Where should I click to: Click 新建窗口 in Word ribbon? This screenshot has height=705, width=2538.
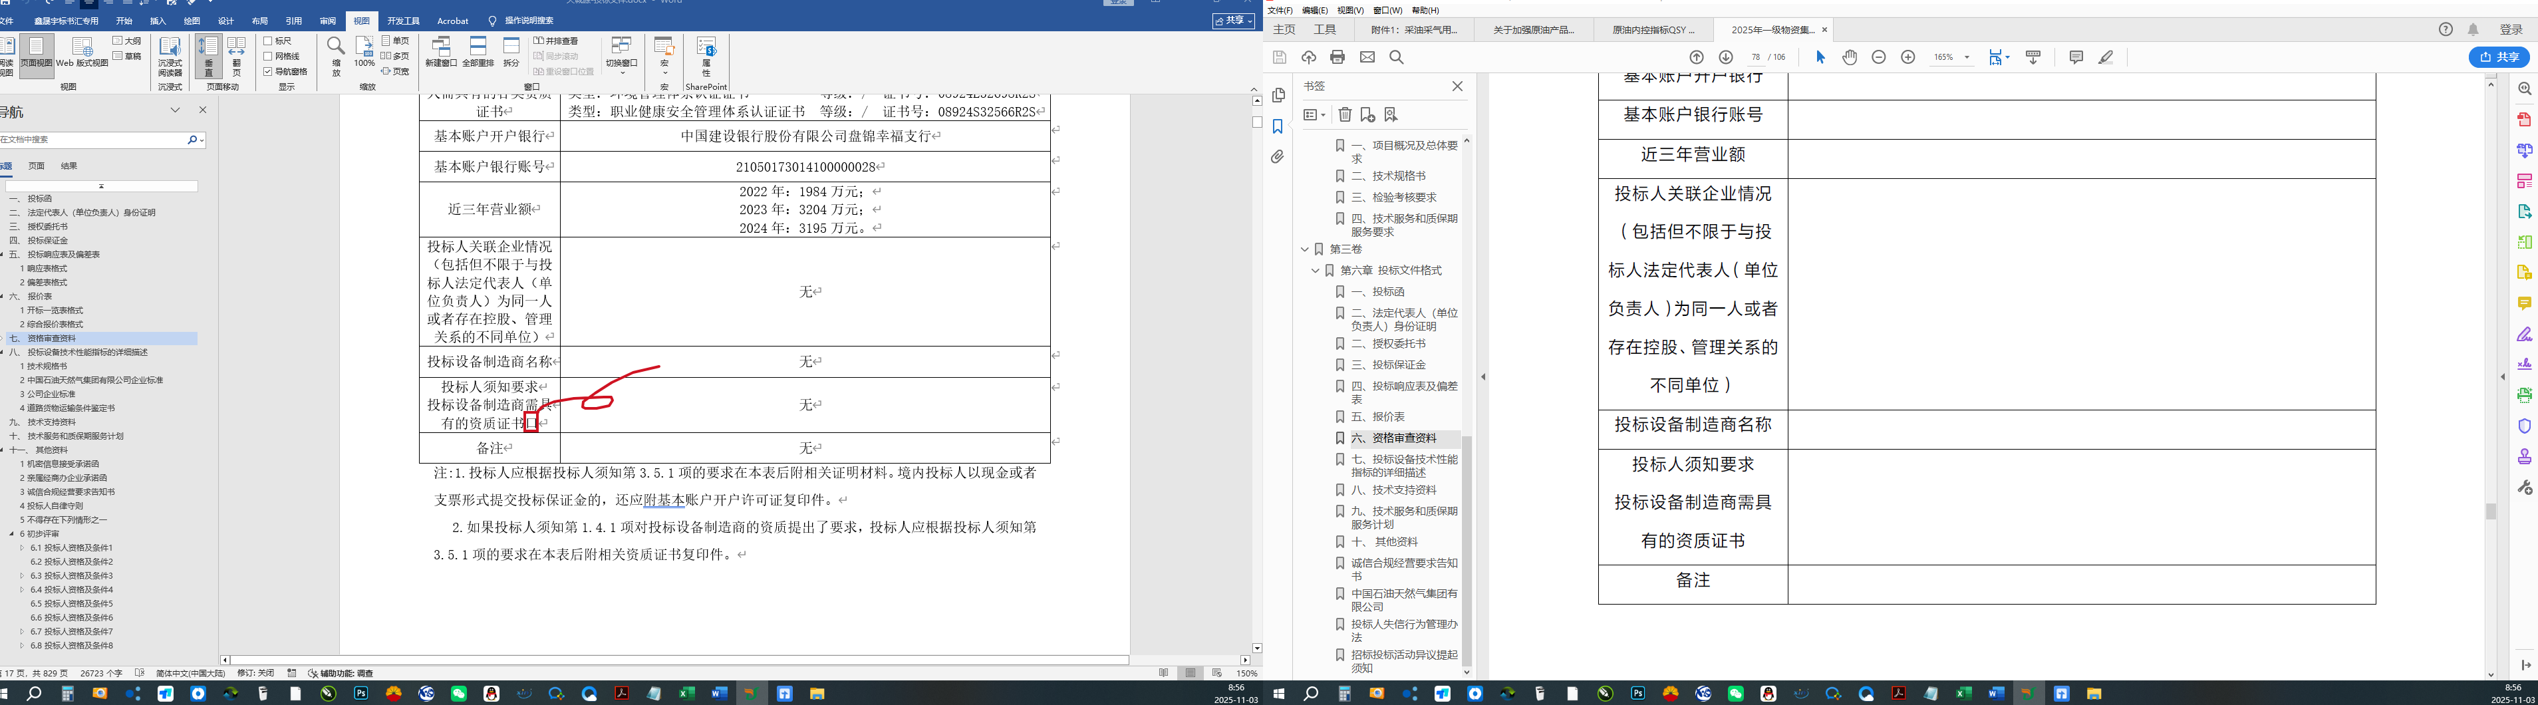click(x=442, y=52)
